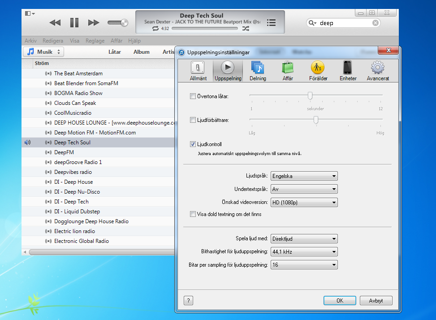The width and height of the screenshot is (436, 320).
Task: Enable Visa dold textning om det finns
Action: [193, 214]
